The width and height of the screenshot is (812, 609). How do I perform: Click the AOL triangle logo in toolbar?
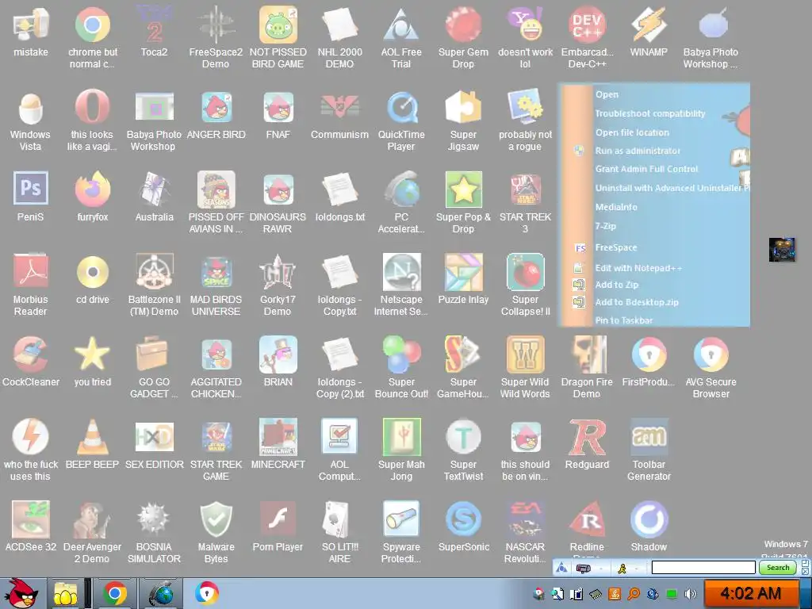[561, 568]
